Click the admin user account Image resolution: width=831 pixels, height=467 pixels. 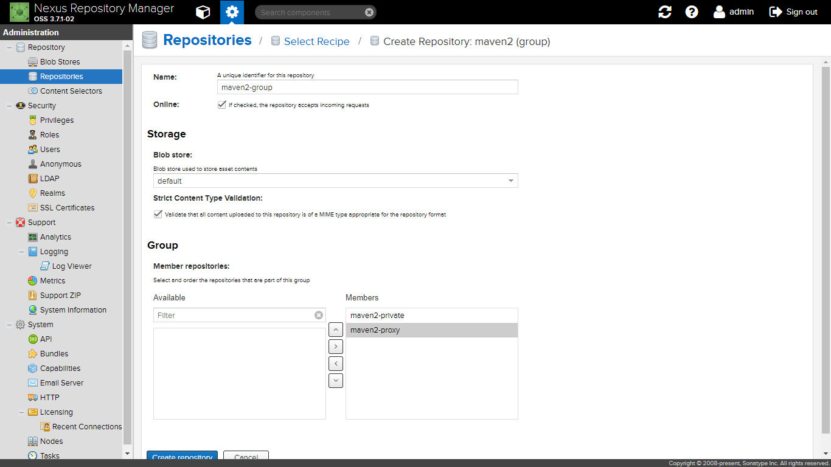pos(734,12)
